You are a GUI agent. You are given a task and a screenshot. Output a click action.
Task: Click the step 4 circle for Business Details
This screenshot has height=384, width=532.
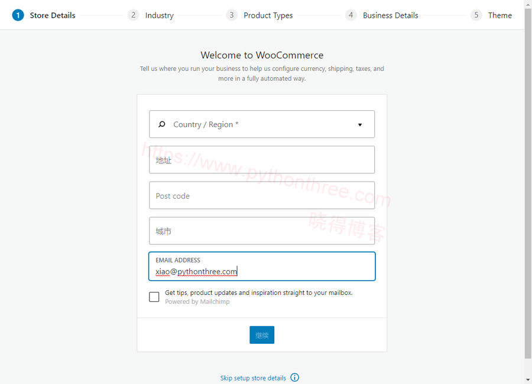[351, 15]
